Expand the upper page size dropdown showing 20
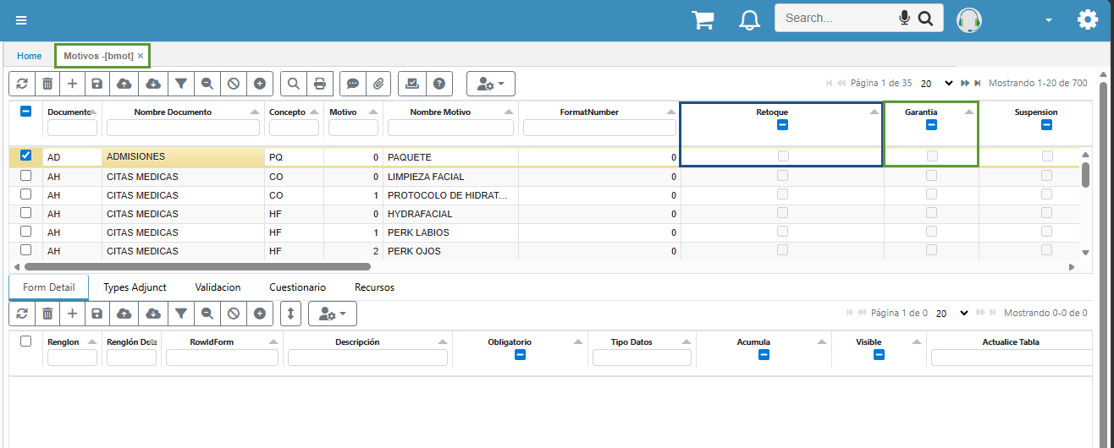Image resolution: width=1114 pixels, height=448 pixels. [x=938, y=84]
